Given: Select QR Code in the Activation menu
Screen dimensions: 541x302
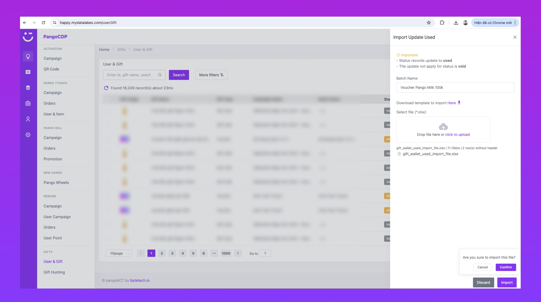Looking at the screenshot, I should [51, 69].
